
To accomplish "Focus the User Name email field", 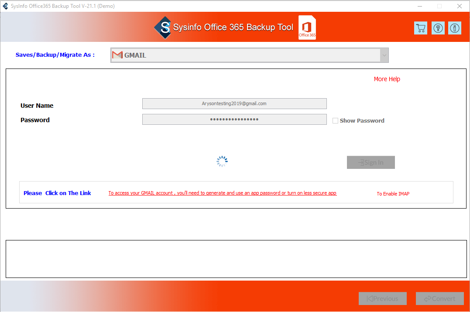I will tap(234, 104).
